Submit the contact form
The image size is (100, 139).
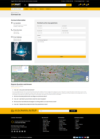point(62,57)
